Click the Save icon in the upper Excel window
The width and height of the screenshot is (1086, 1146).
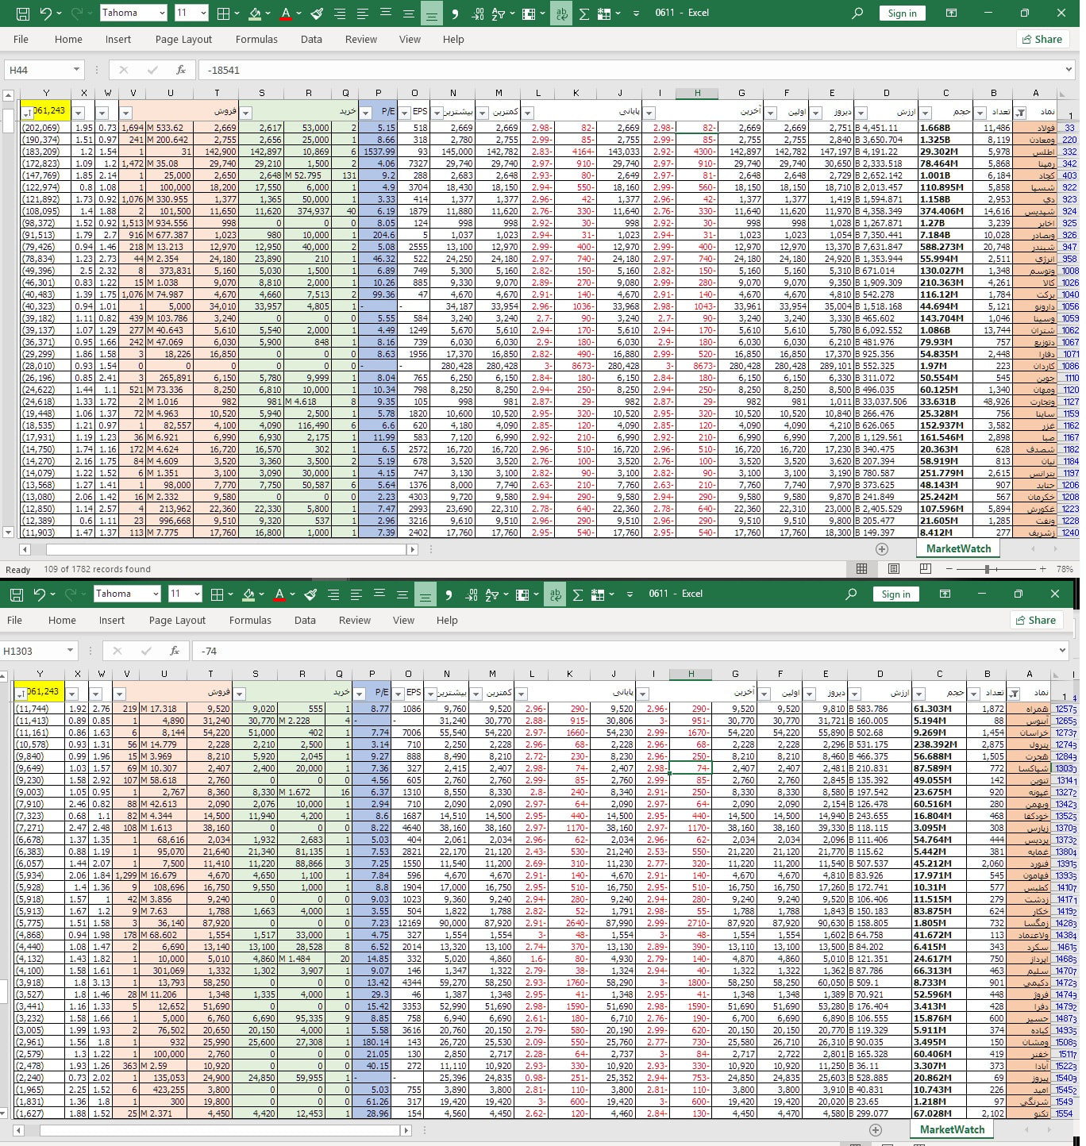(22, 13)
